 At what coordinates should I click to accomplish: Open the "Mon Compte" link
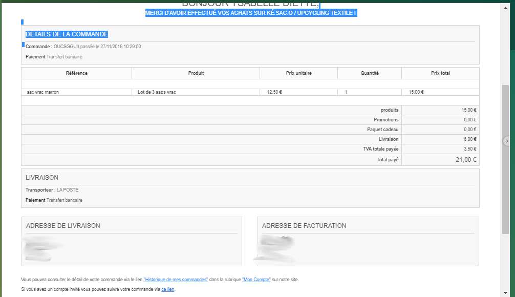[256, 280]
